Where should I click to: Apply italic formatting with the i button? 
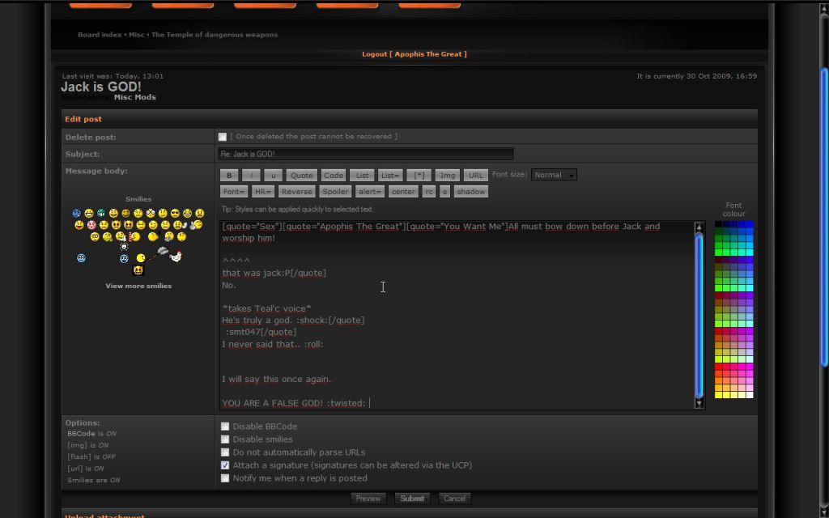pos(252,175)
